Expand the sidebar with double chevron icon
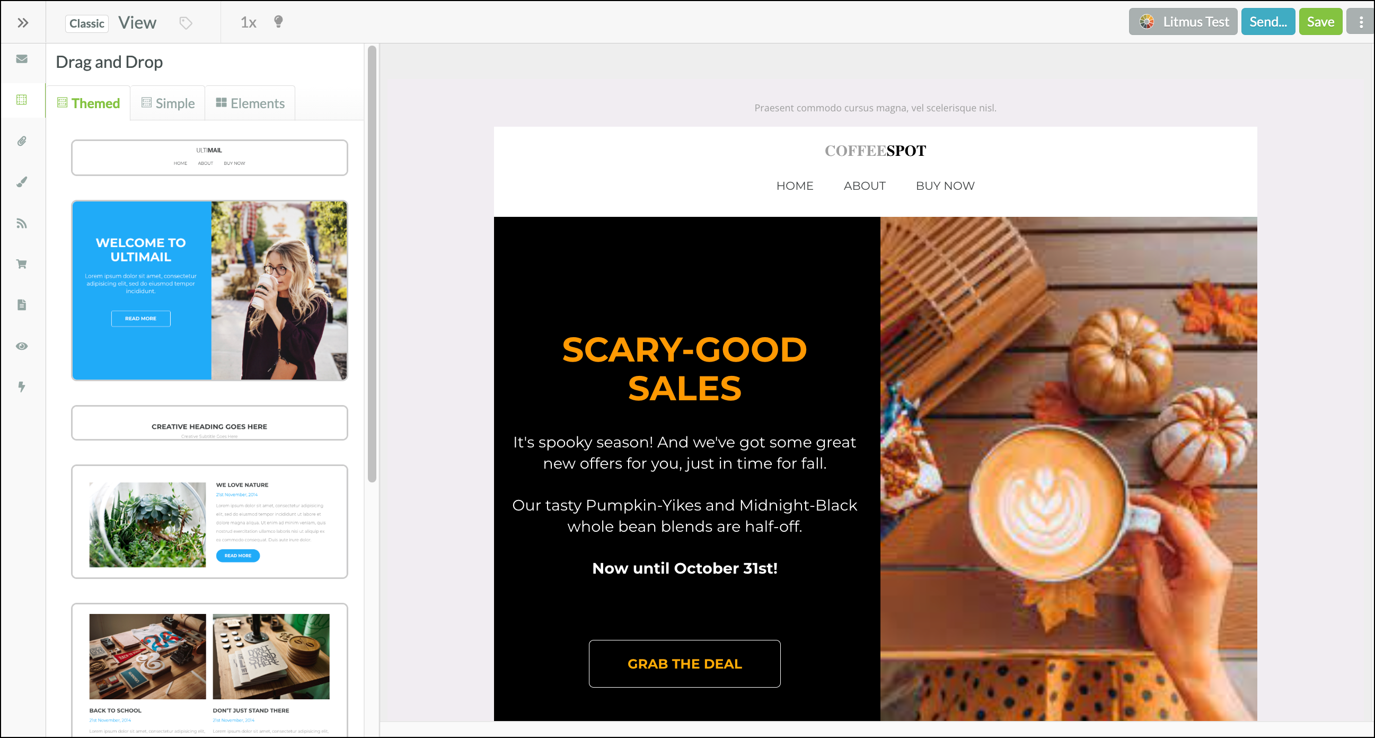Screen dimensions: 1375x738 coord(22,22)
